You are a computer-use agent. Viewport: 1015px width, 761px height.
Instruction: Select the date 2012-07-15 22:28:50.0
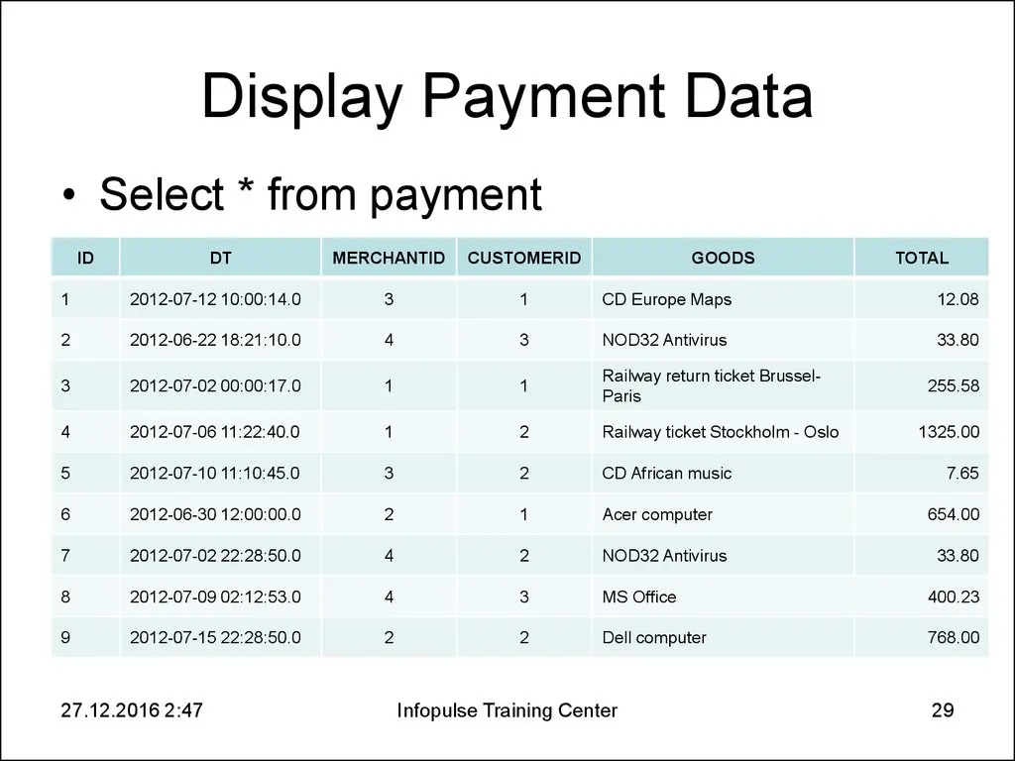tap(215, 637)
